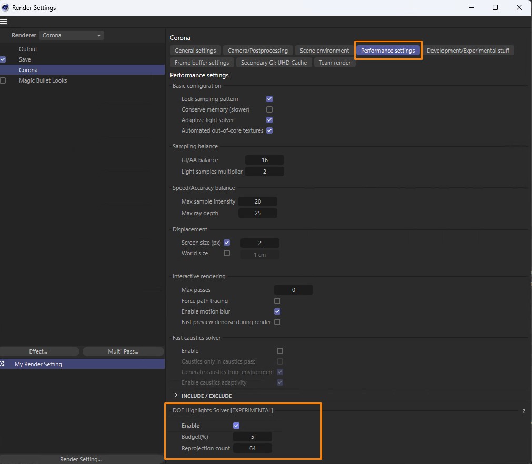Click the Budget(%) value field

[x=253, y=437]
